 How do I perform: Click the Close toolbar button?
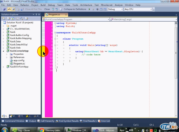47,9
